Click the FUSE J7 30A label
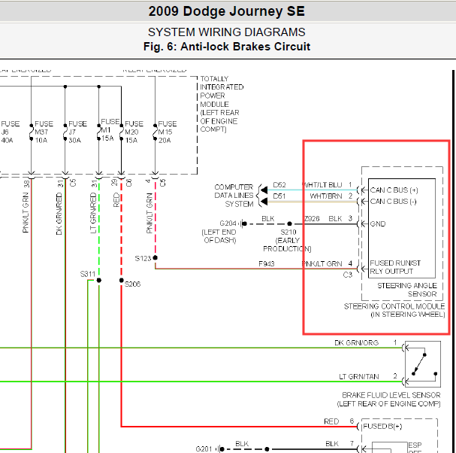Viewport: 456px width, 453px height. coord(77,132)
